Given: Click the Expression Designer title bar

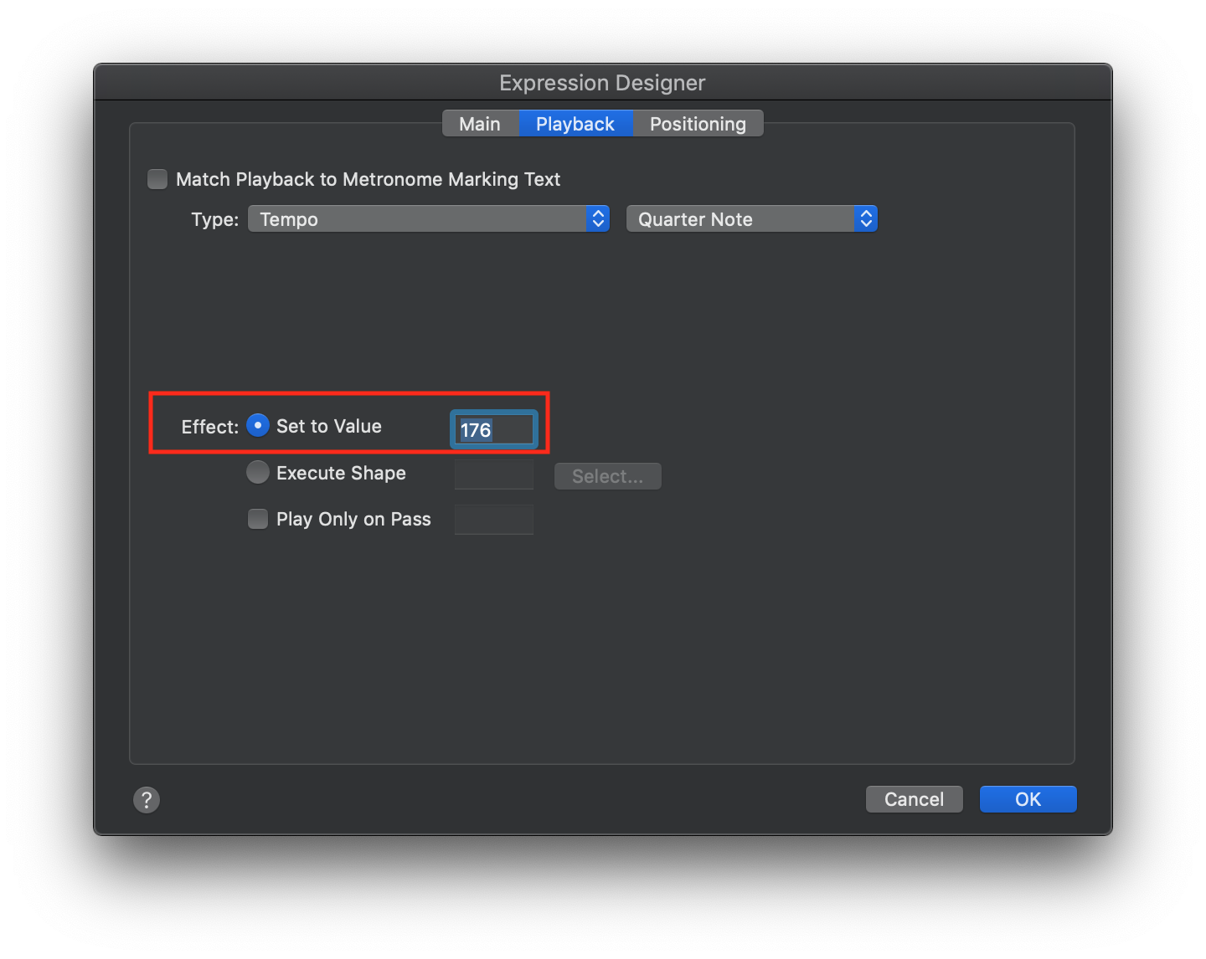Looking at the screenshot, I should (602, 82).
